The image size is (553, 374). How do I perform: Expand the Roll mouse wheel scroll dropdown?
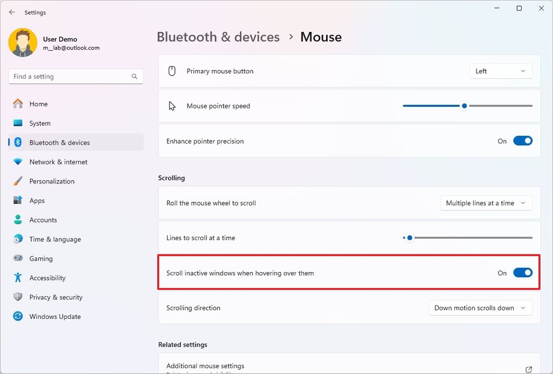[x=485, y=202]
